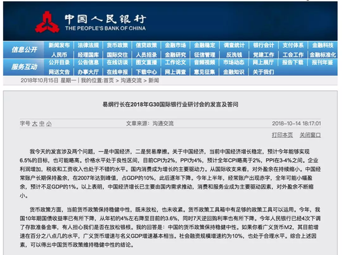Set font size to 小
This screenshot has width=342, height=255.
coord(49,124)
